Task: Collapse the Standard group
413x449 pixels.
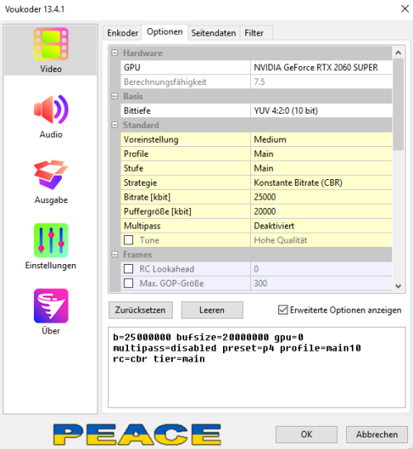Action: (x=115, y=125)
